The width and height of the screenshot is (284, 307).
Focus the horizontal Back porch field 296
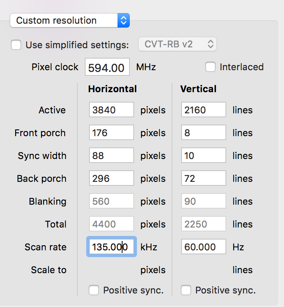tap(112, 178)
